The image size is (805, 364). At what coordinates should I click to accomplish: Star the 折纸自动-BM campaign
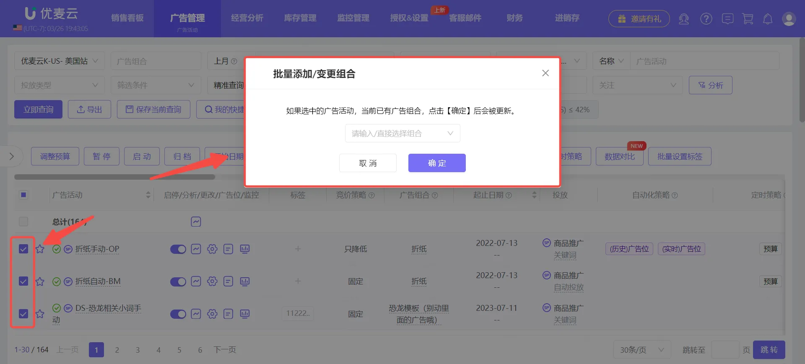tap(40, 281)
